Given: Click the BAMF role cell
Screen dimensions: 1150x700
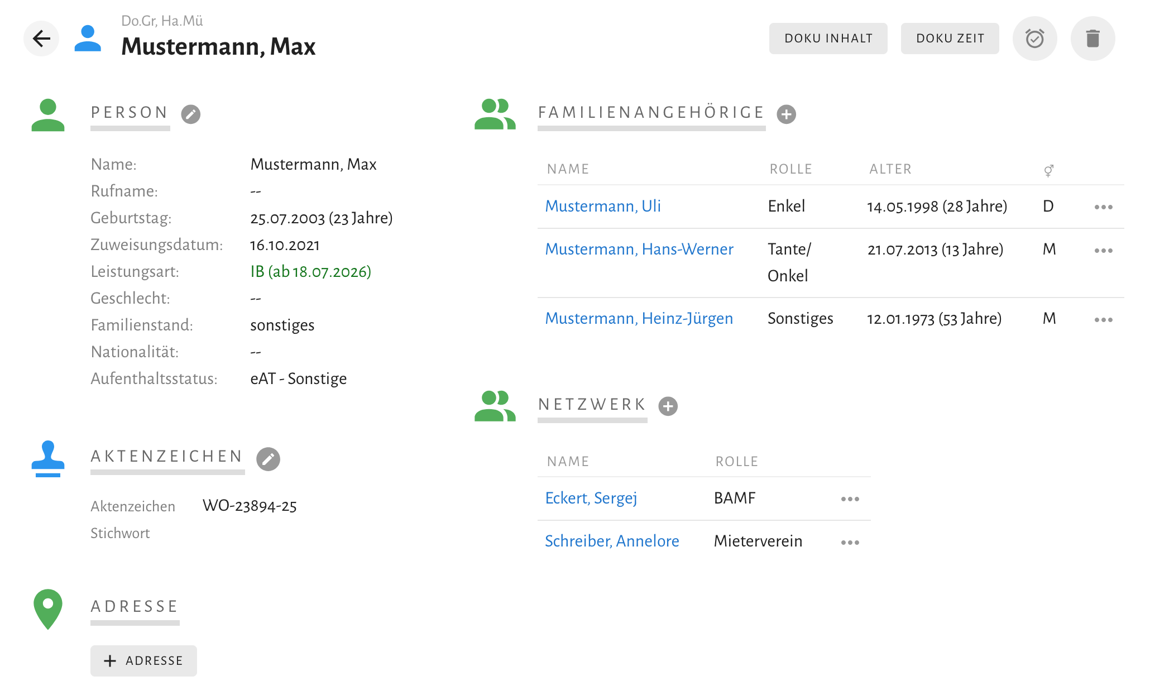Looking at the screenshot, I should tap(735, 498).
